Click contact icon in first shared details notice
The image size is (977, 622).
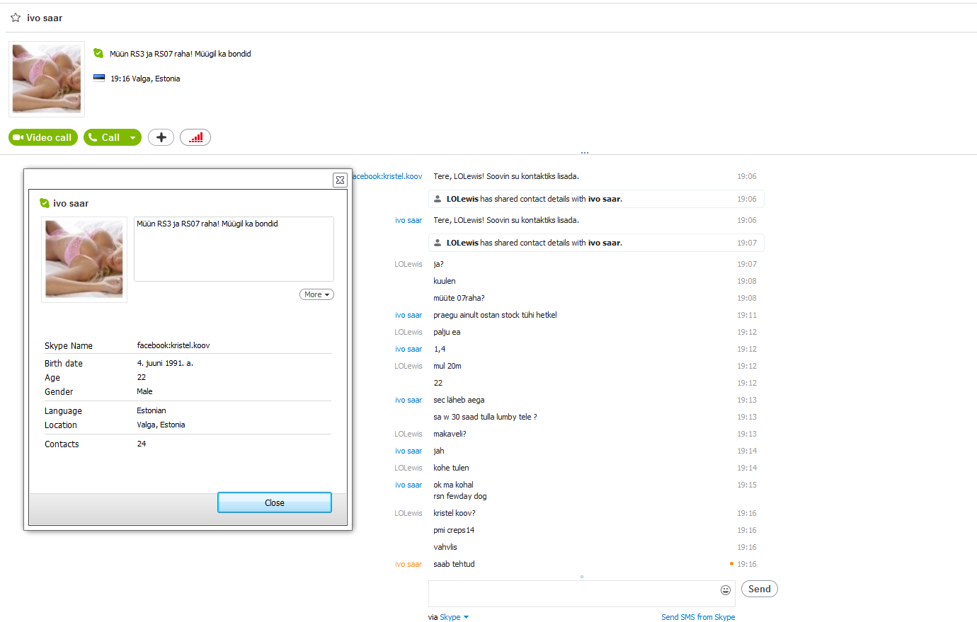click(438, 199)
